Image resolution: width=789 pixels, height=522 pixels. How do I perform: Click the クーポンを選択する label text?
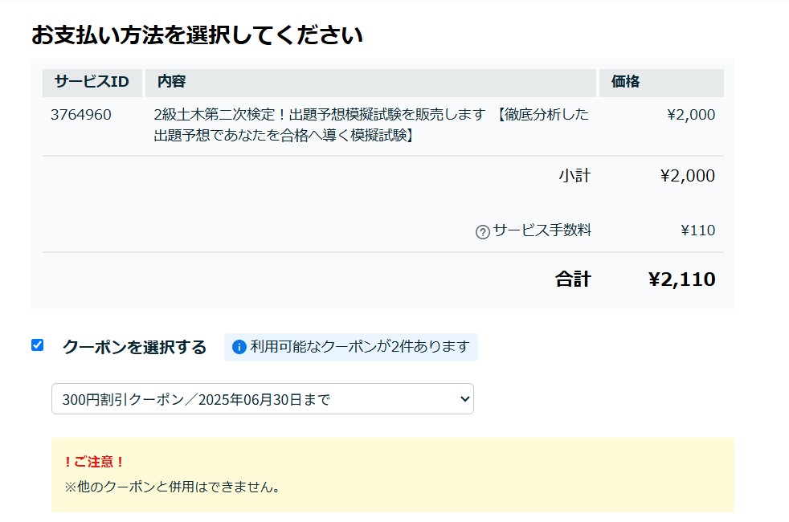point(134,347)
